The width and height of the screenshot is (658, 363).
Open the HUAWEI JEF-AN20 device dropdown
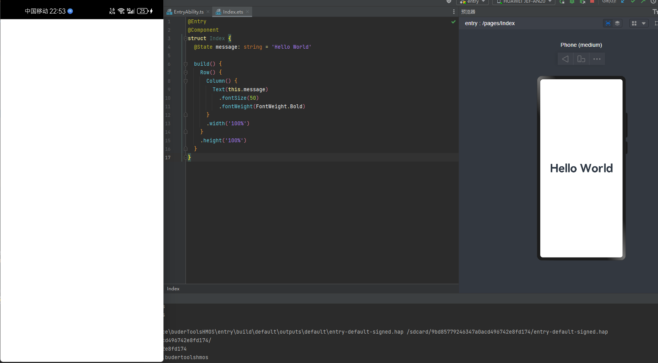click(x=524, y=2)
